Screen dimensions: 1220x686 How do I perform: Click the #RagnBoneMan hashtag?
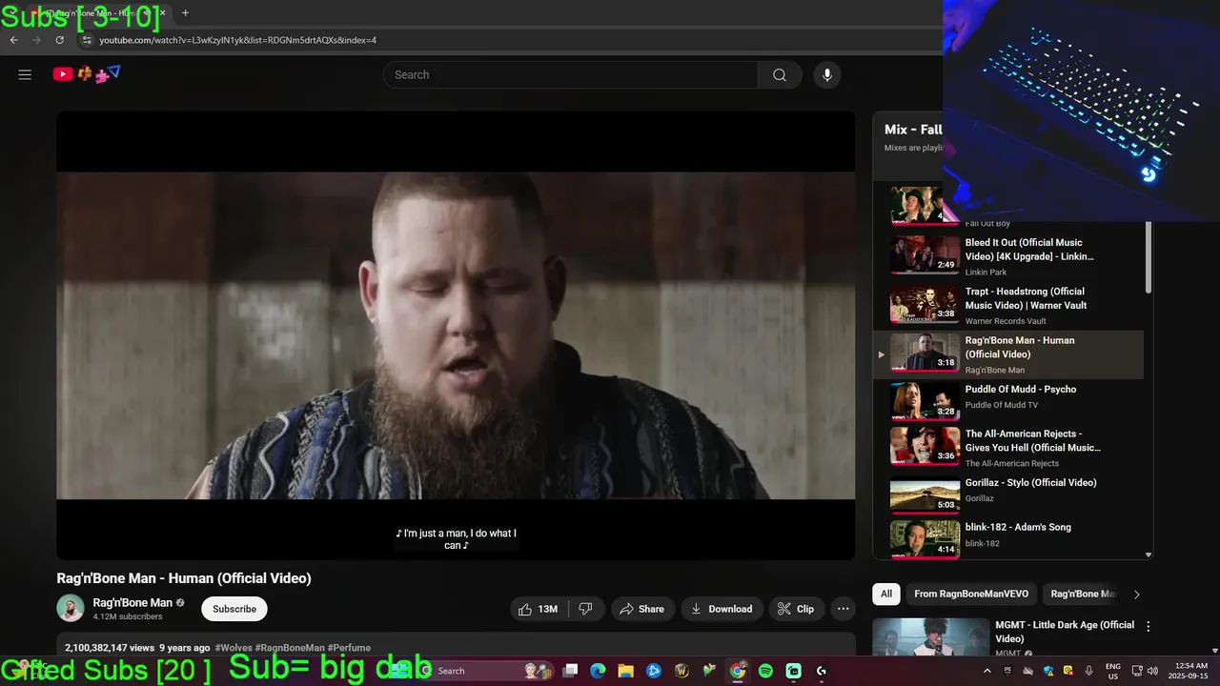click(290, 648)
